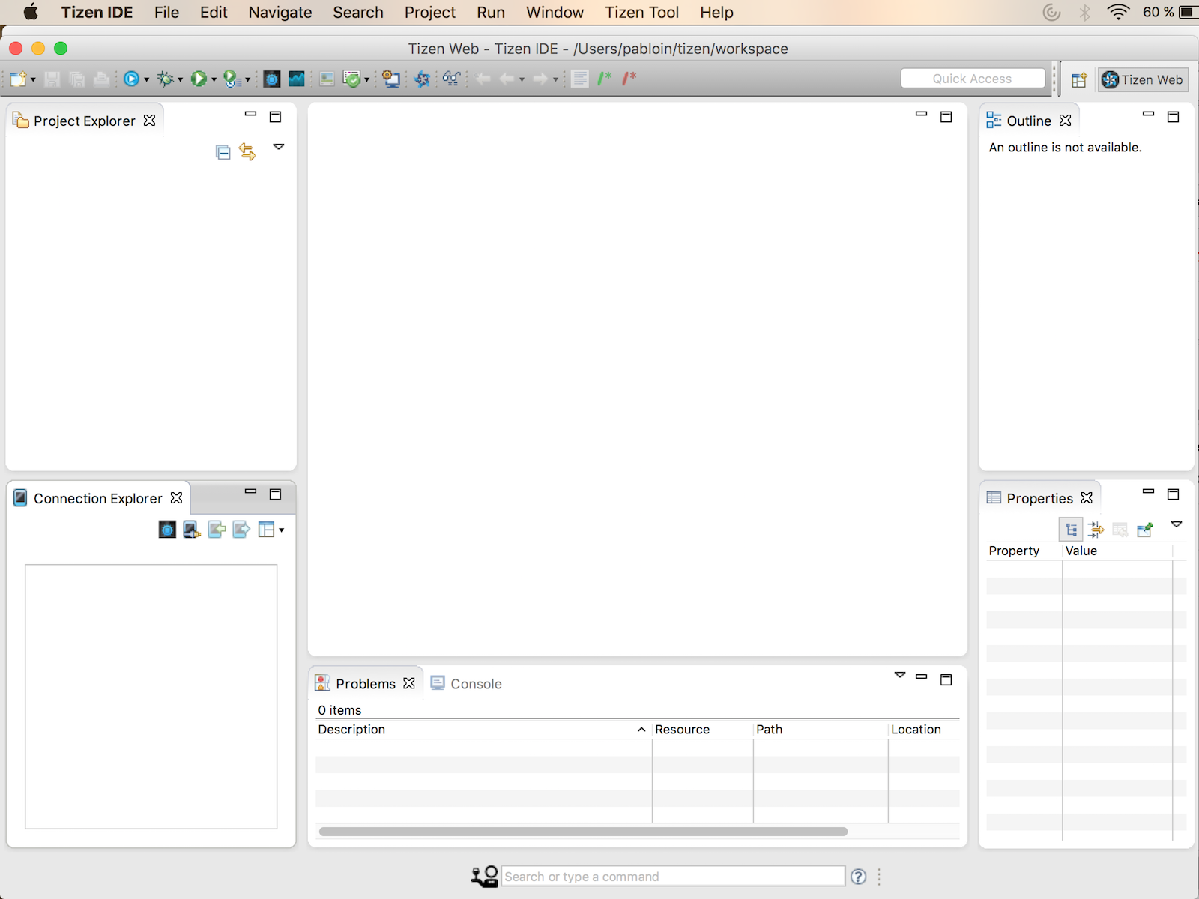Open the external tools dropdown arrow
1199x899 pixels.
point(248,79)
